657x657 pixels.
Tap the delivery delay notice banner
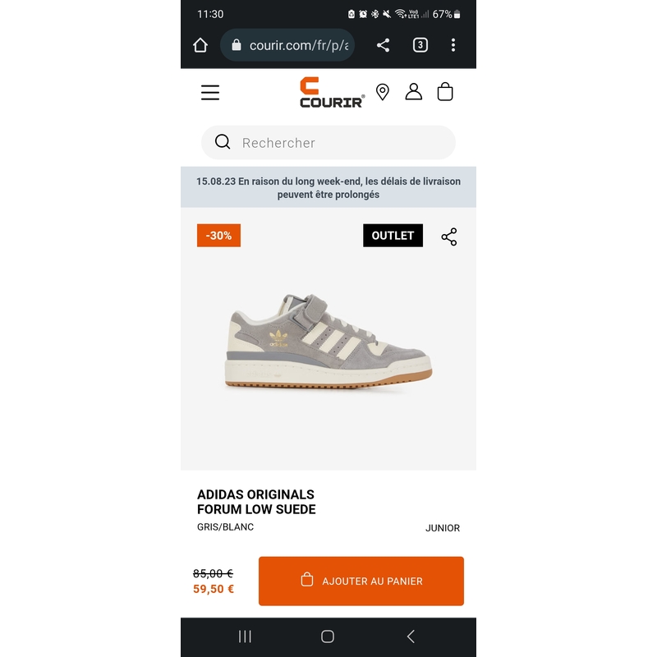[328, 187]
